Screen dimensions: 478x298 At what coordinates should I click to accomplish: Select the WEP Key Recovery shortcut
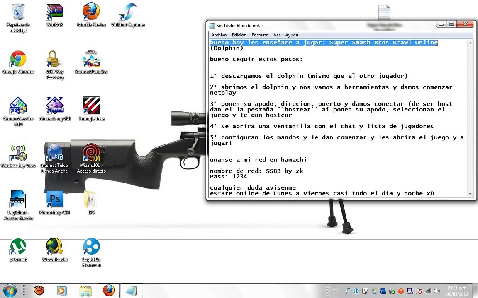click(55, 65)
